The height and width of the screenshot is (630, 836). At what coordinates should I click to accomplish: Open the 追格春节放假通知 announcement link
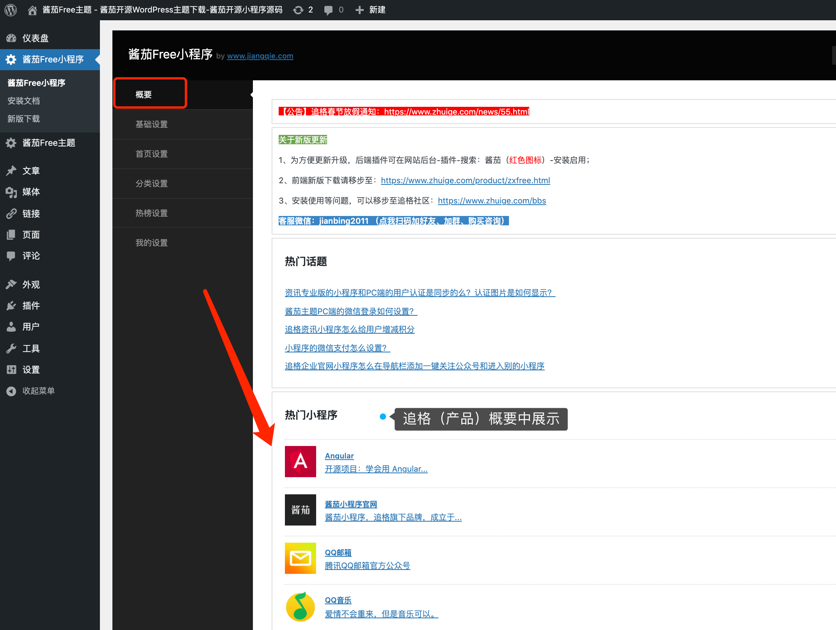pyautogui.click(x=404, y=112)
